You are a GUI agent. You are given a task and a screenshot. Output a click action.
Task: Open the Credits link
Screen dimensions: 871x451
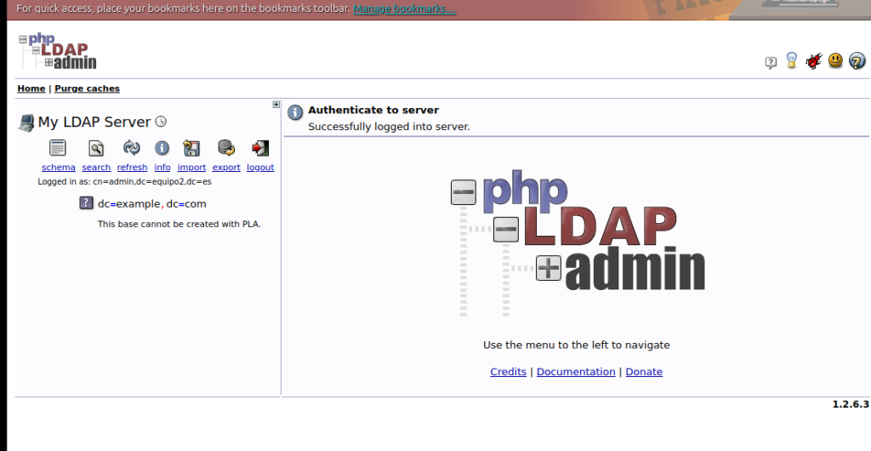click(508, 372)
